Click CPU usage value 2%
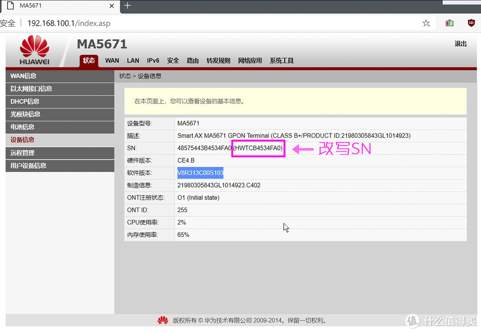The width and height of the screenshot is (481, 333). coord(182,222)
